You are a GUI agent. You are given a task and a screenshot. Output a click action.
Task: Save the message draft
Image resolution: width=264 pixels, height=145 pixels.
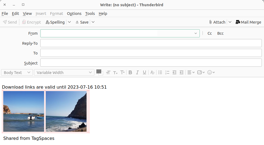point(82,22)
